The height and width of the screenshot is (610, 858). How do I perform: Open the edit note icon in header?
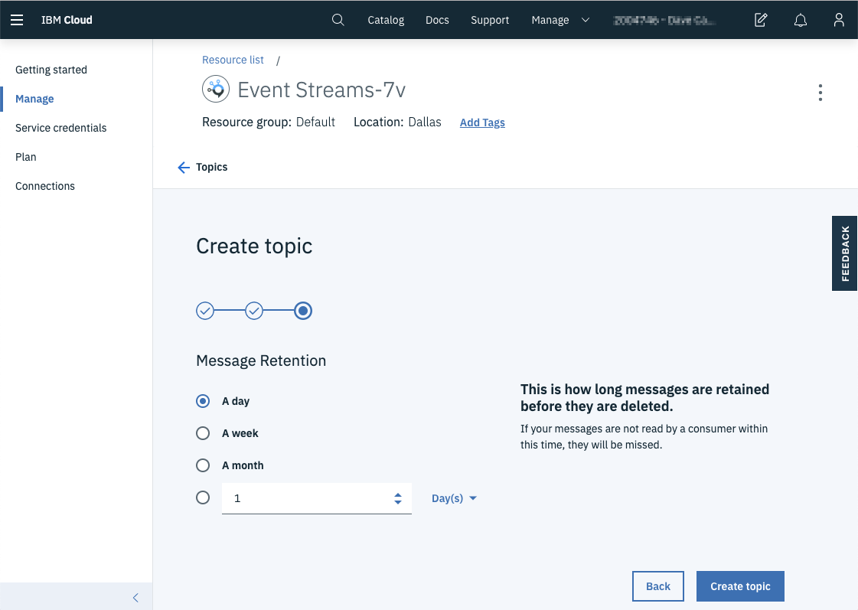761,20
